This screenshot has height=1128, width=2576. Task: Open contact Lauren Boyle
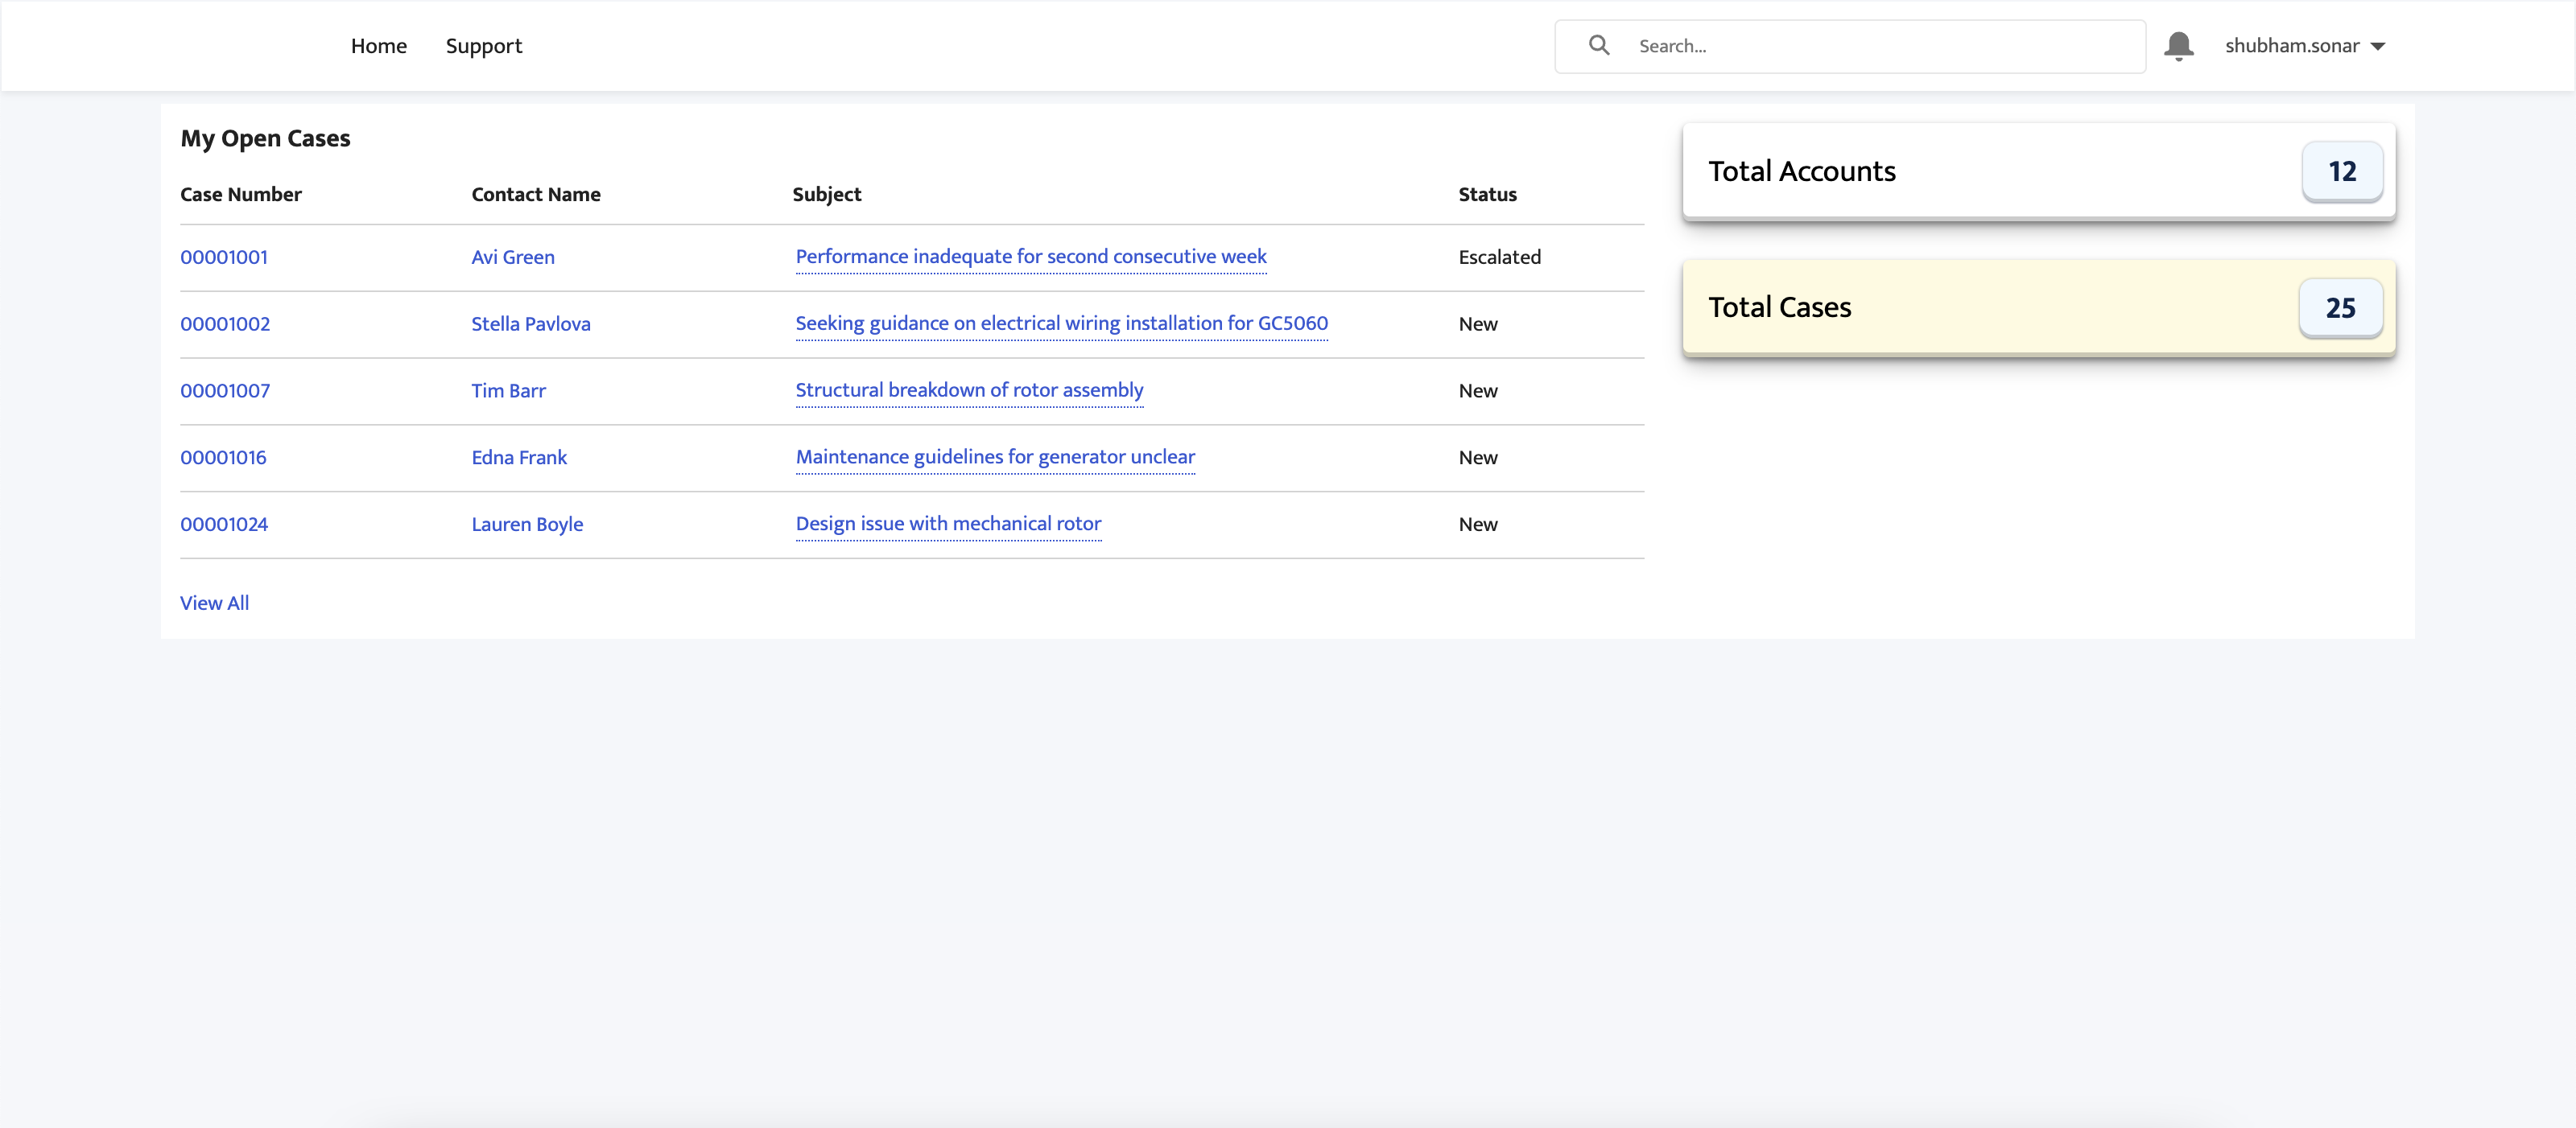tap(527, 525)
